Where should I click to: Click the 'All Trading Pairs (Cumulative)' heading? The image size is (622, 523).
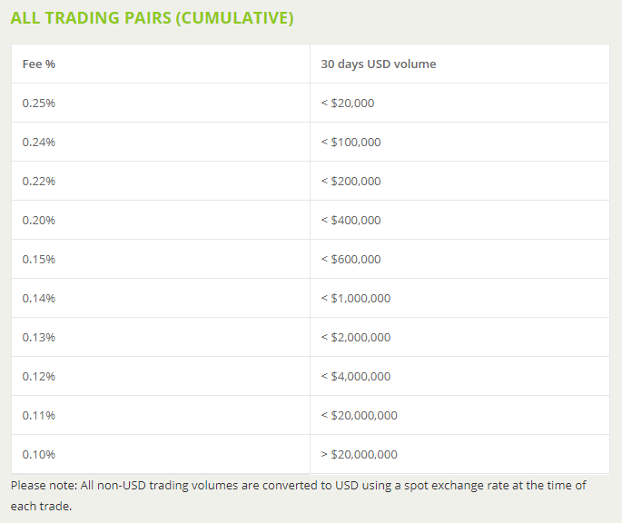(152, 17)
